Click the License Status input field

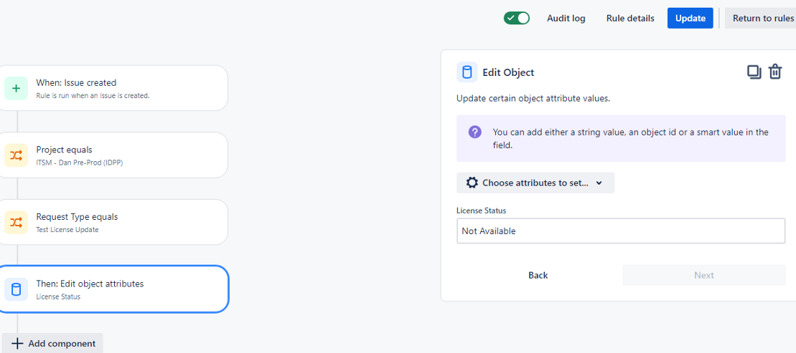pos(621,231)
